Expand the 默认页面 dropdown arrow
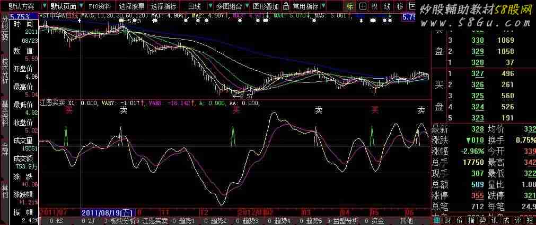The height and width of the screenshot is (225, 536). coord(81,6)
